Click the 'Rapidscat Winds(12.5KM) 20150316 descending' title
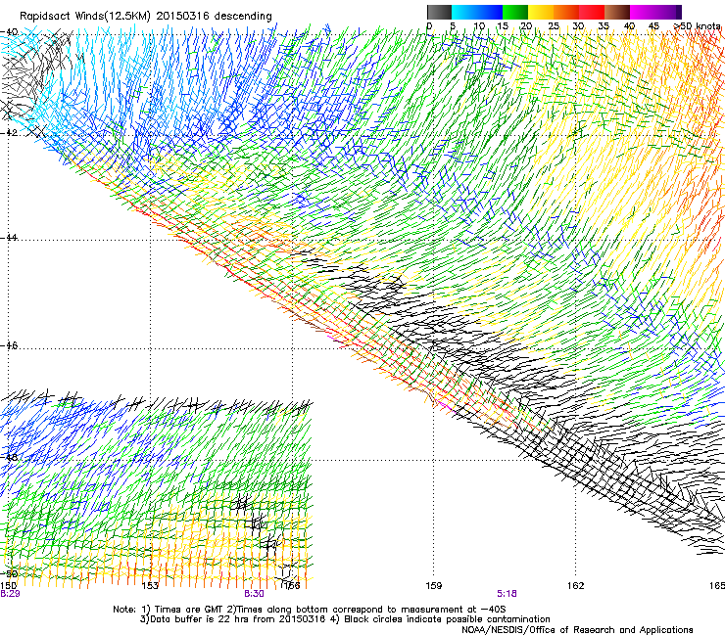 click(x=146, y=16)
